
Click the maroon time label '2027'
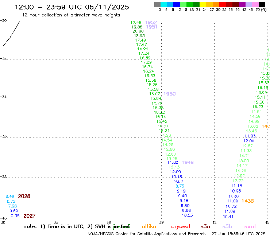tap(30, 216)
